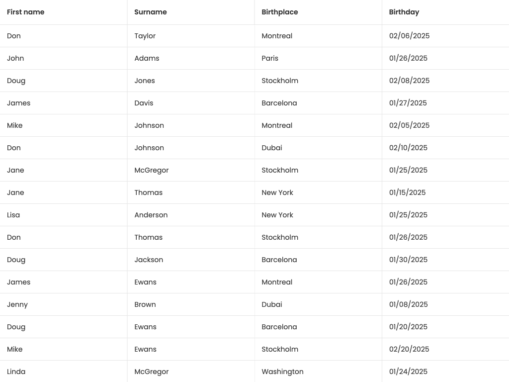Viewport: 509px width, 382px height.
Task: Select the Taylor surname cell
Action: (145, 36)
